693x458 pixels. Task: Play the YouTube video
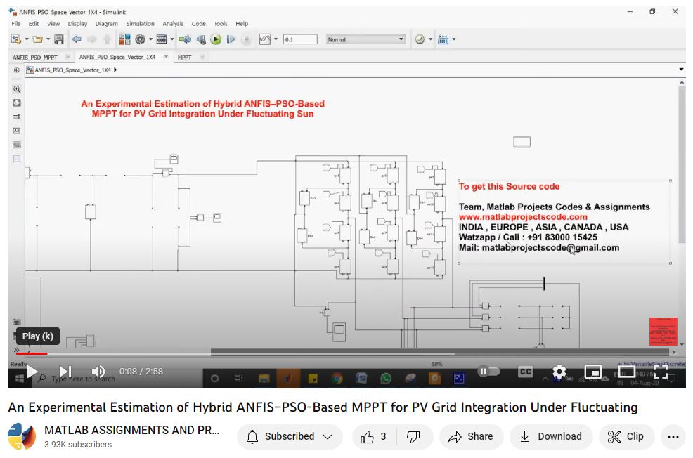coord(32,372)
